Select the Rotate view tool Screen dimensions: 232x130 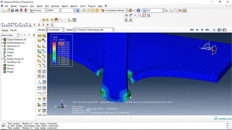131,15
